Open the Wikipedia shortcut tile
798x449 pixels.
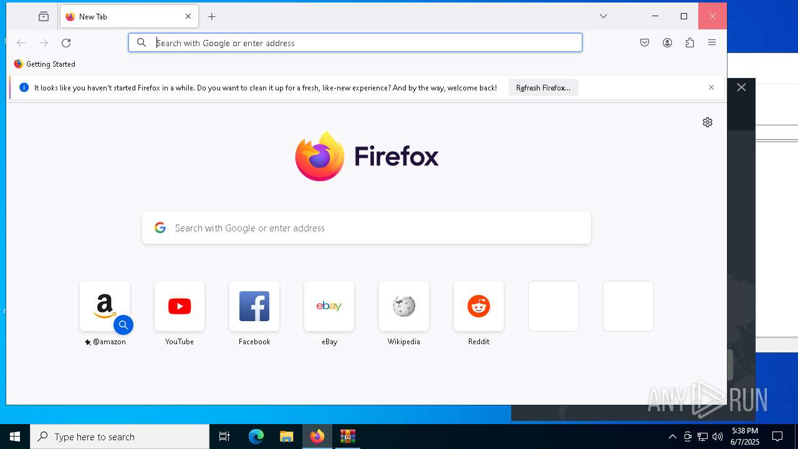(404, 306)
